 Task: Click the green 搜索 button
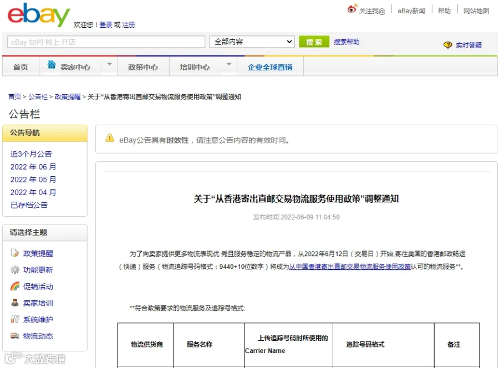pos(314,42)
